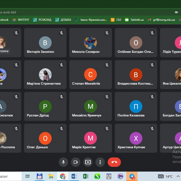Select Поліна Казакова blue avatar
This screenshot has width=181, height=181.
click(136, 107)
